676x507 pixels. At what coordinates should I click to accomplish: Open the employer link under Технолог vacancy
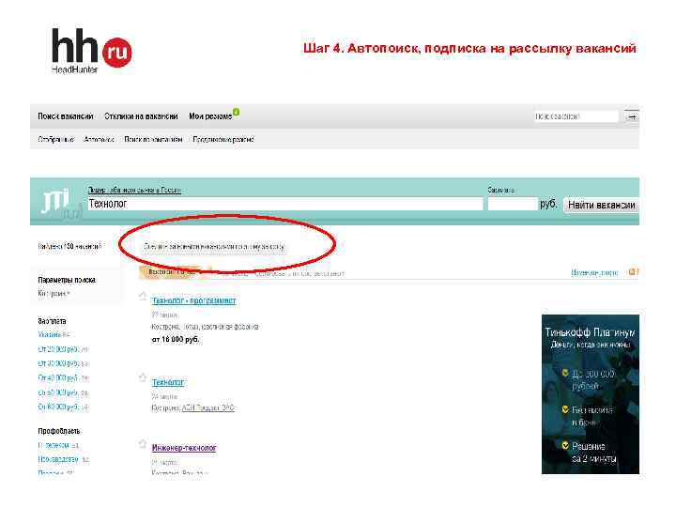tap(208, 407)
